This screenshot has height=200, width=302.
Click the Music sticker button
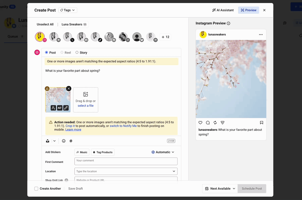[x=82, y=152]
